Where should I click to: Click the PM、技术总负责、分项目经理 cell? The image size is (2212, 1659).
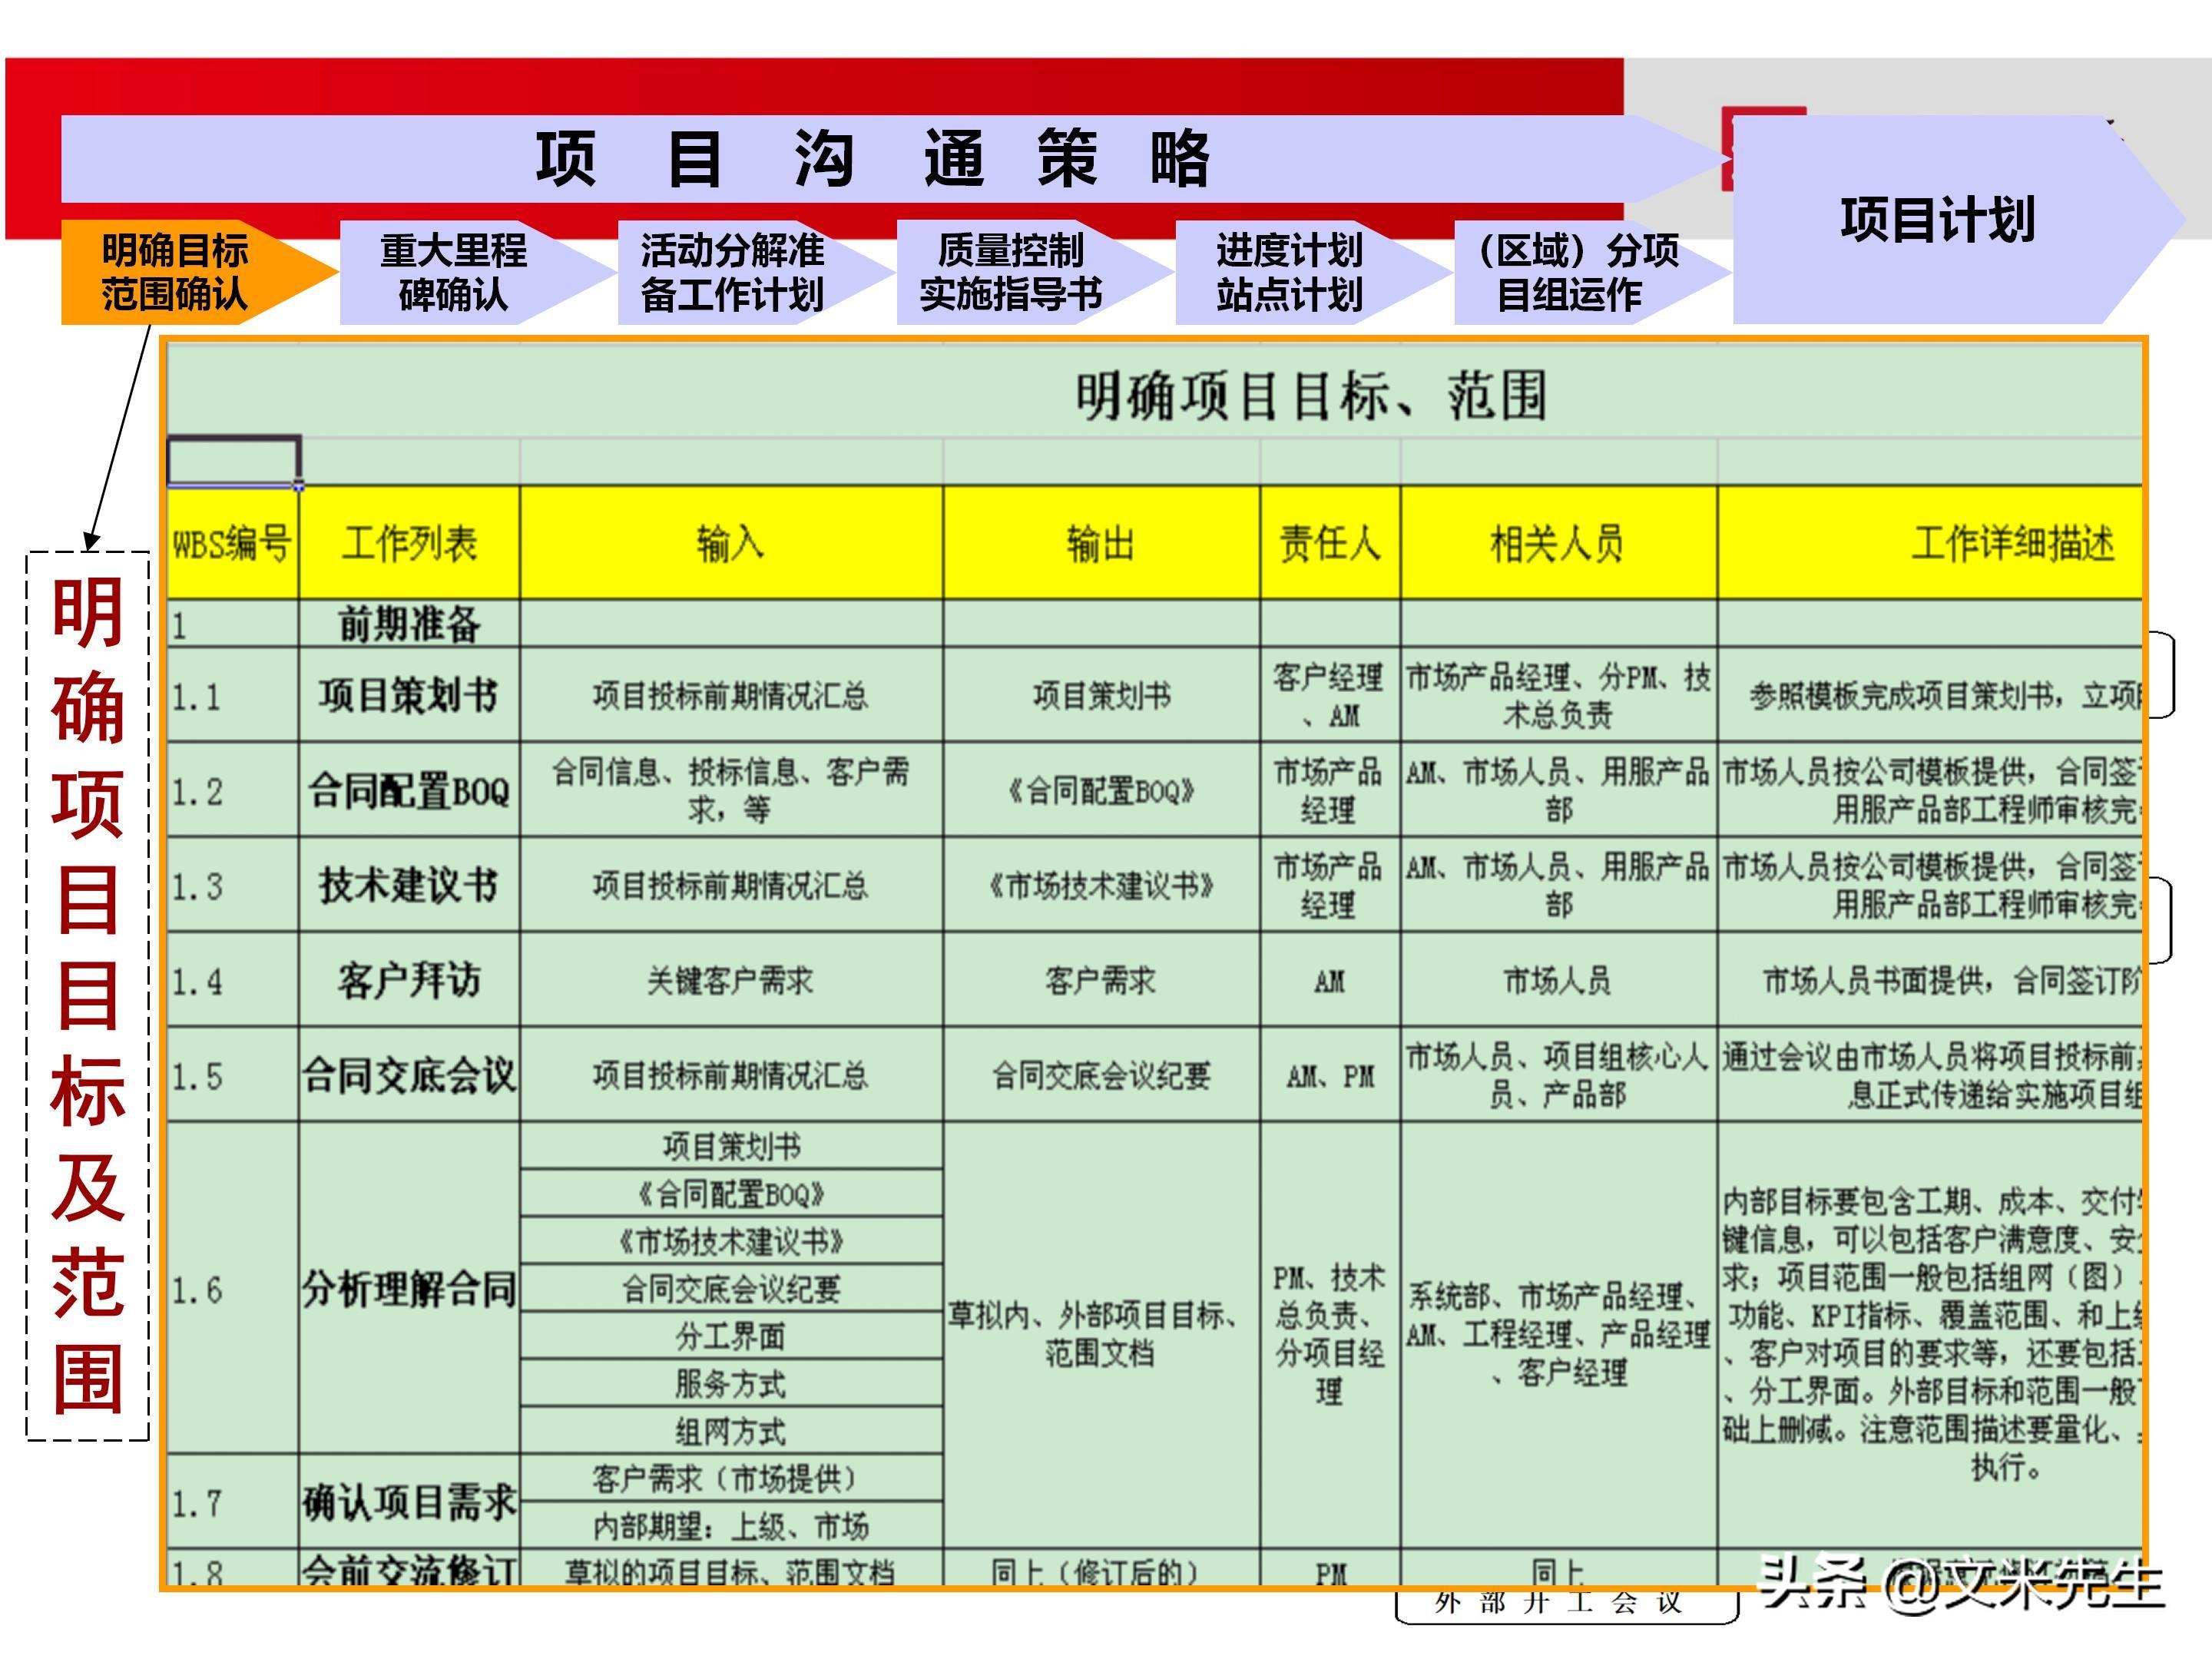pyautogui.click(x=1330, y=1334)
